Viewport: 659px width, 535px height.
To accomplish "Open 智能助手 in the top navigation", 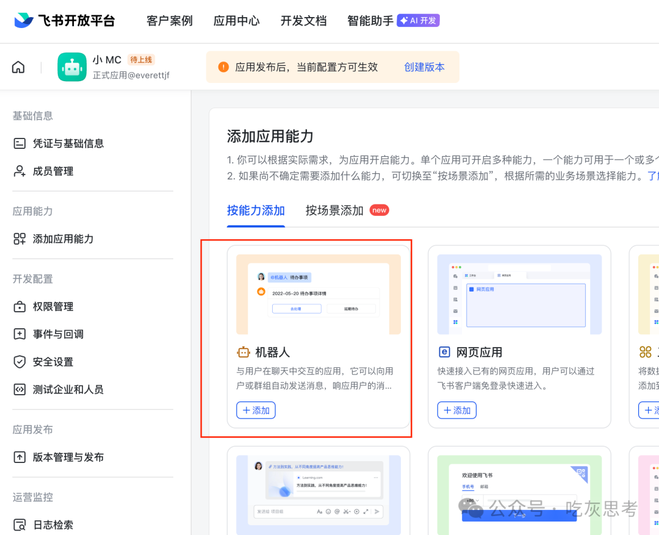I will 370,21.
